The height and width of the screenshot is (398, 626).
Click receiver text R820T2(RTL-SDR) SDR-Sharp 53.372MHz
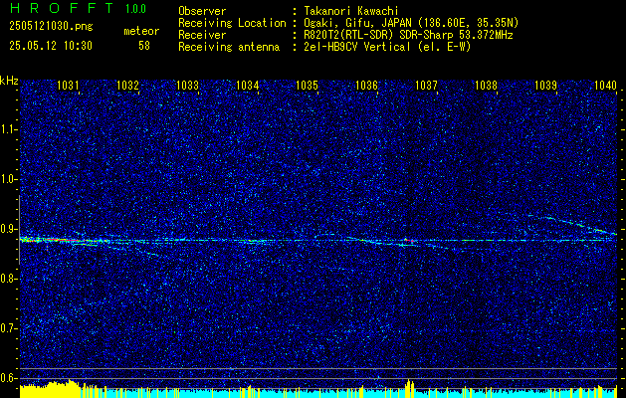point(408,35)
